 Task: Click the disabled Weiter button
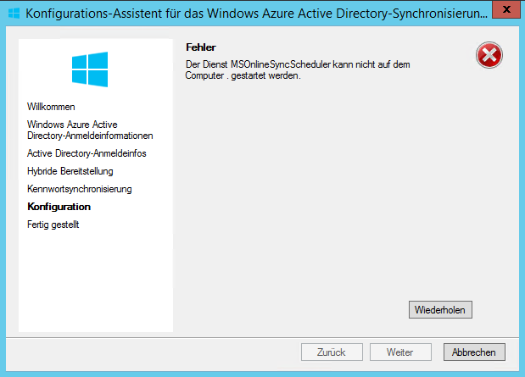399,352
